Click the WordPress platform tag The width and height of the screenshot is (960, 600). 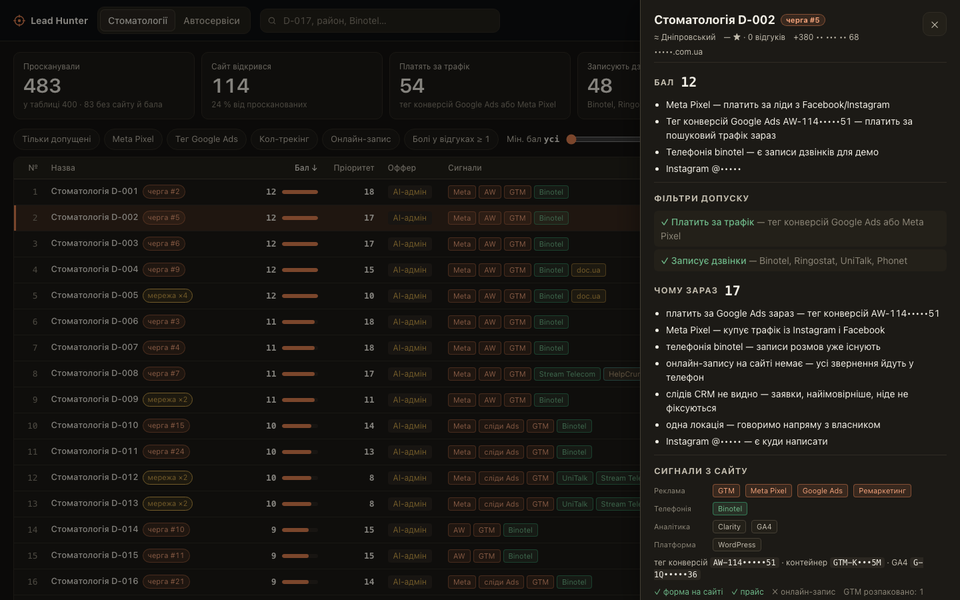click(737, 545)
